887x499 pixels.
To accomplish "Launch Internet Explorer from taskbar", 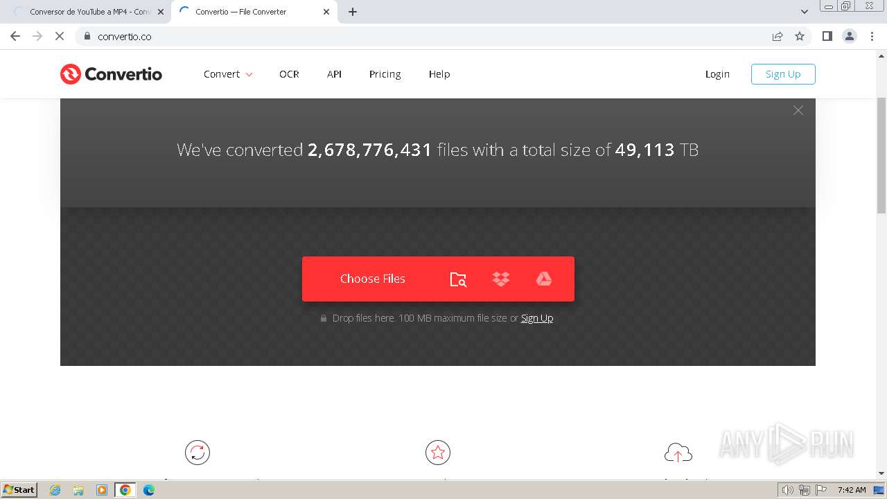I will coord(55,490).
